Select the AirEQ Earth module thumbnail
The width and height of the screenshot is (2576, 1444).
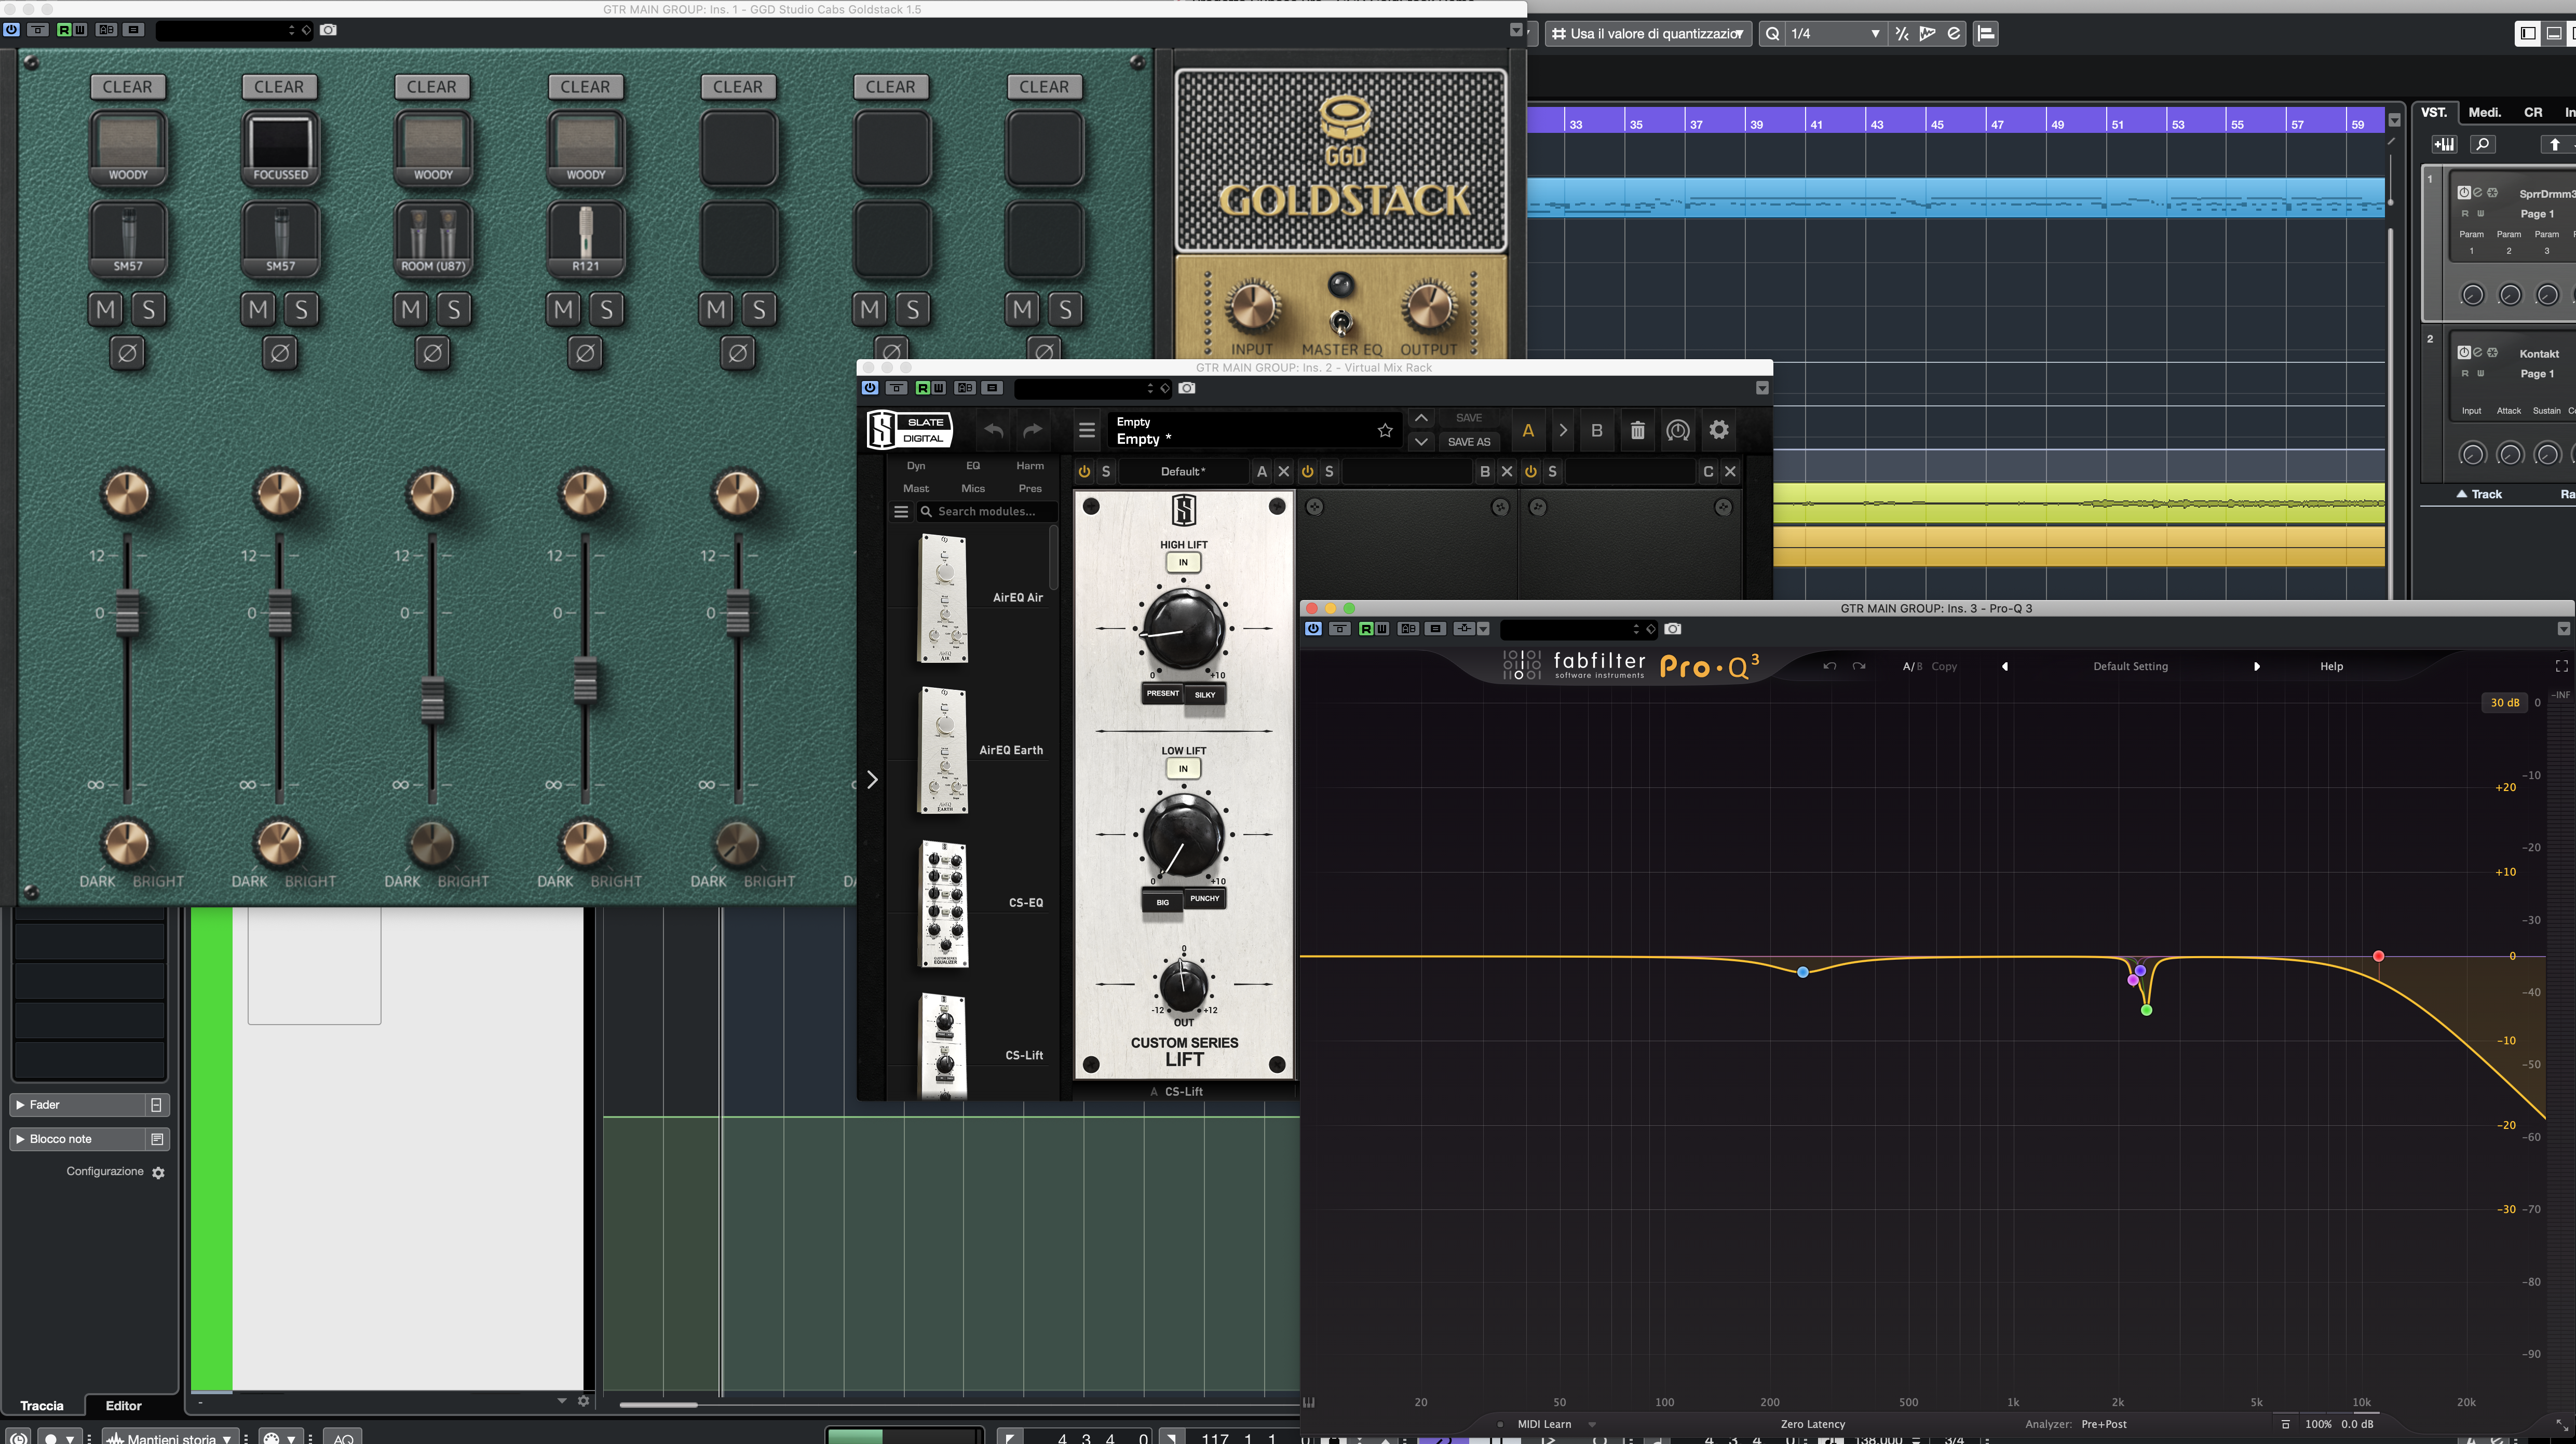point(943,750)
